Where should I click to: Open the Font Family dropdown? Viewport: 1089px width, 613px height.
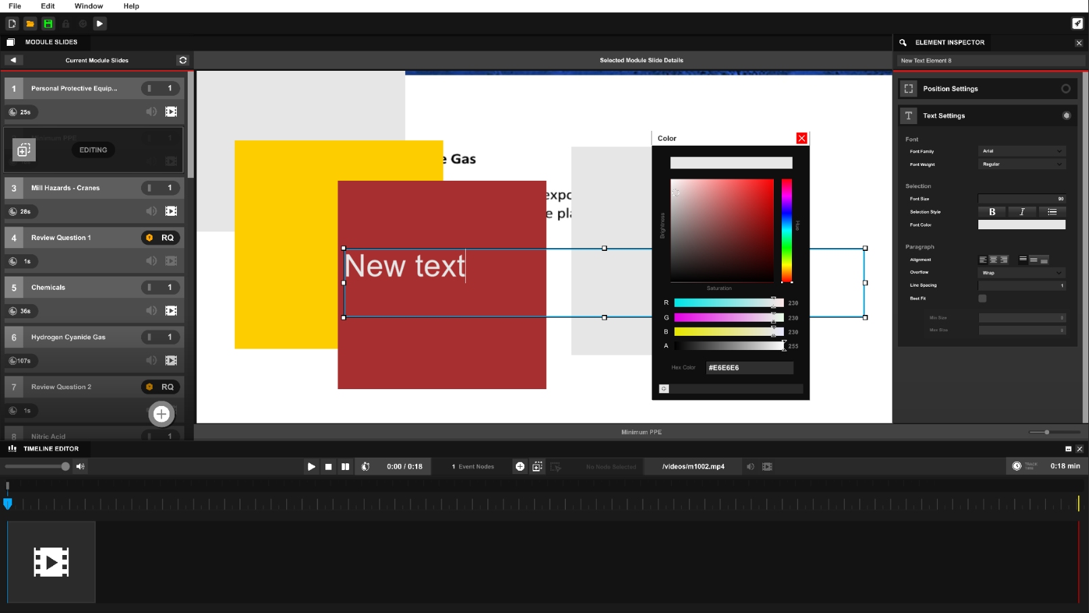1021,151
